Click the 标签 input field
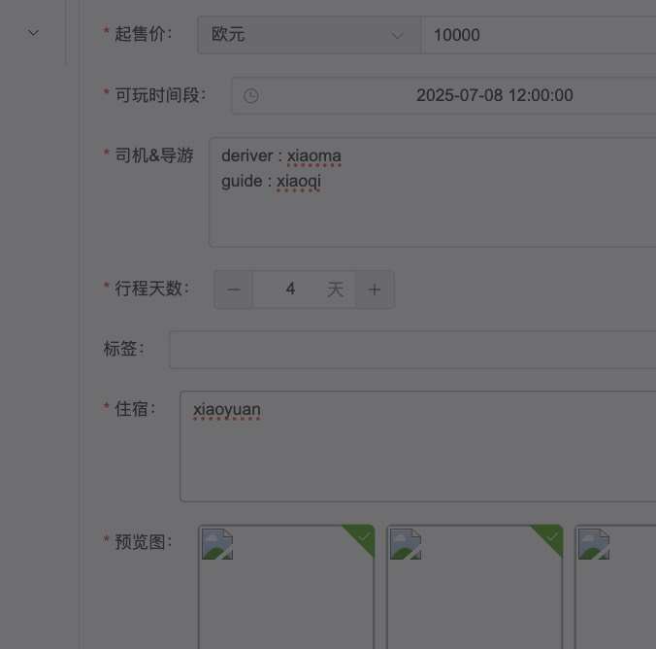 point(412,350)
